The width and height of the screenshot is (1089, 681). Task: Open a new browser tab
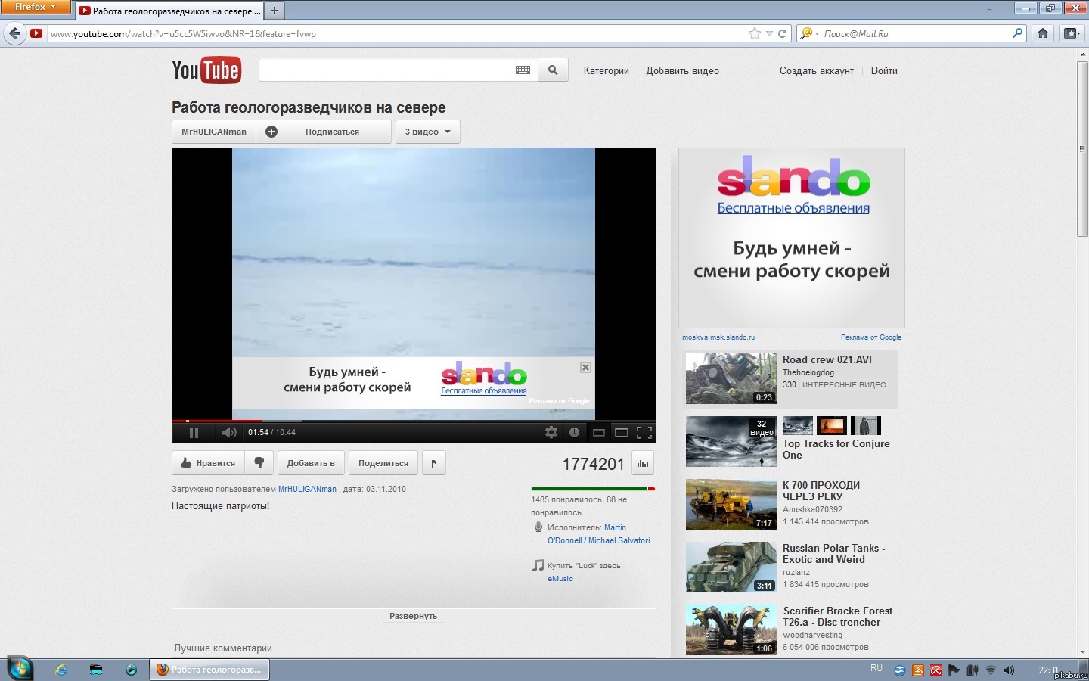[275, 11]
